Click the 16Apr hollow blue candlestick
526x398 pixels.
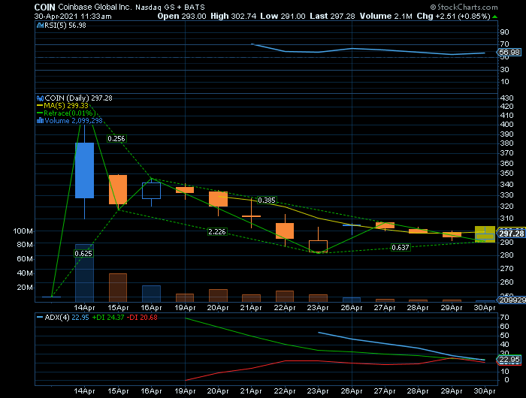click(x=151, y=191)
